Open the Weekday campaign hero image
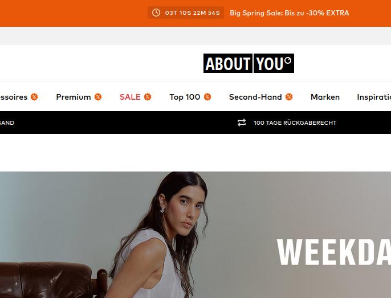The height and width of the screenshot is (298, 391). point(195,235)
